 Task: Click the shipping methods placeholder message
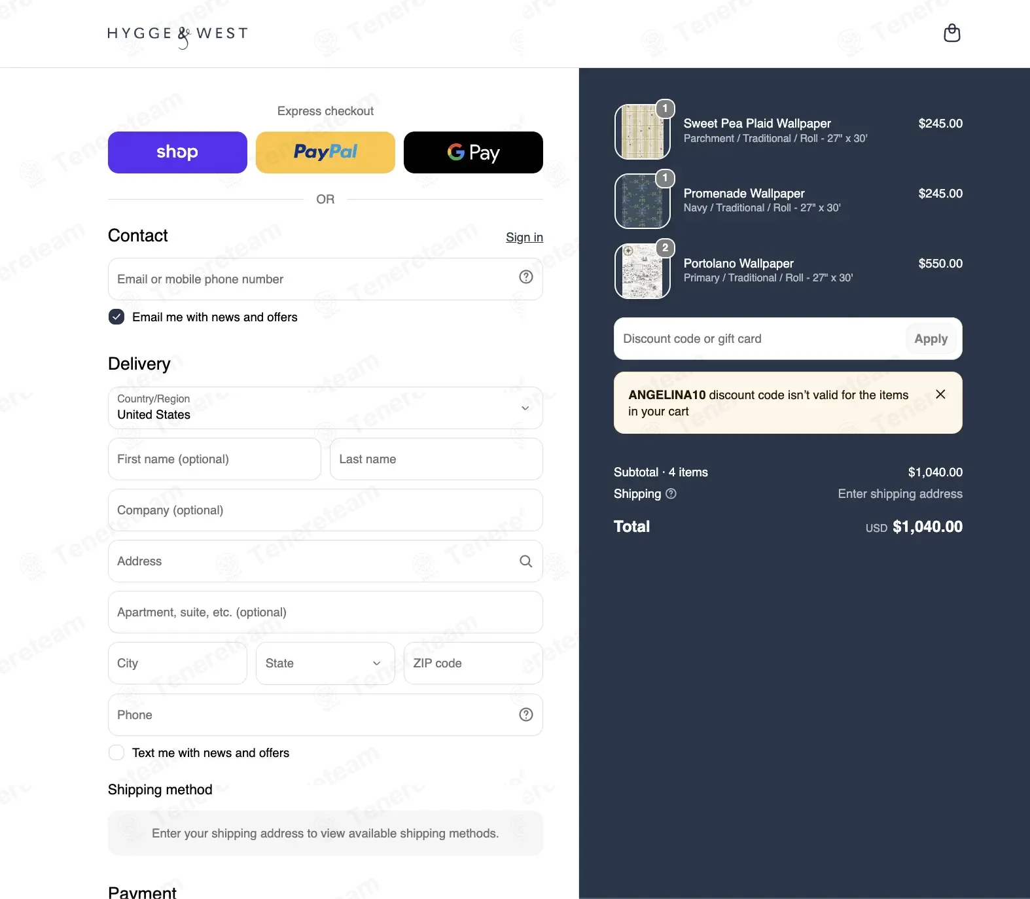click(325, 833)
